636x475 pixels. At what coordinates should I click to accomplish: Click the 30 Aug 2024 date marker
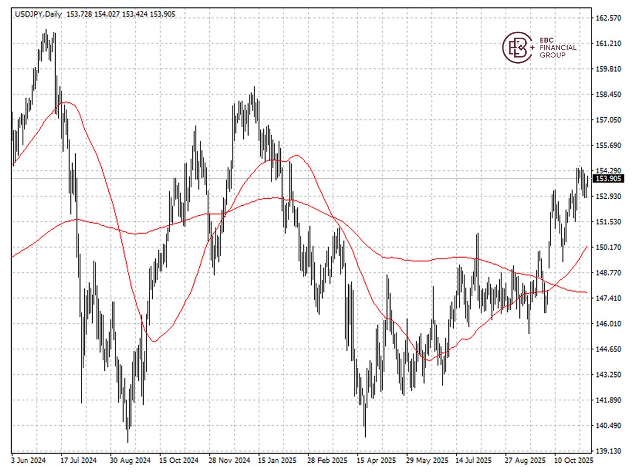coord(128,460)
